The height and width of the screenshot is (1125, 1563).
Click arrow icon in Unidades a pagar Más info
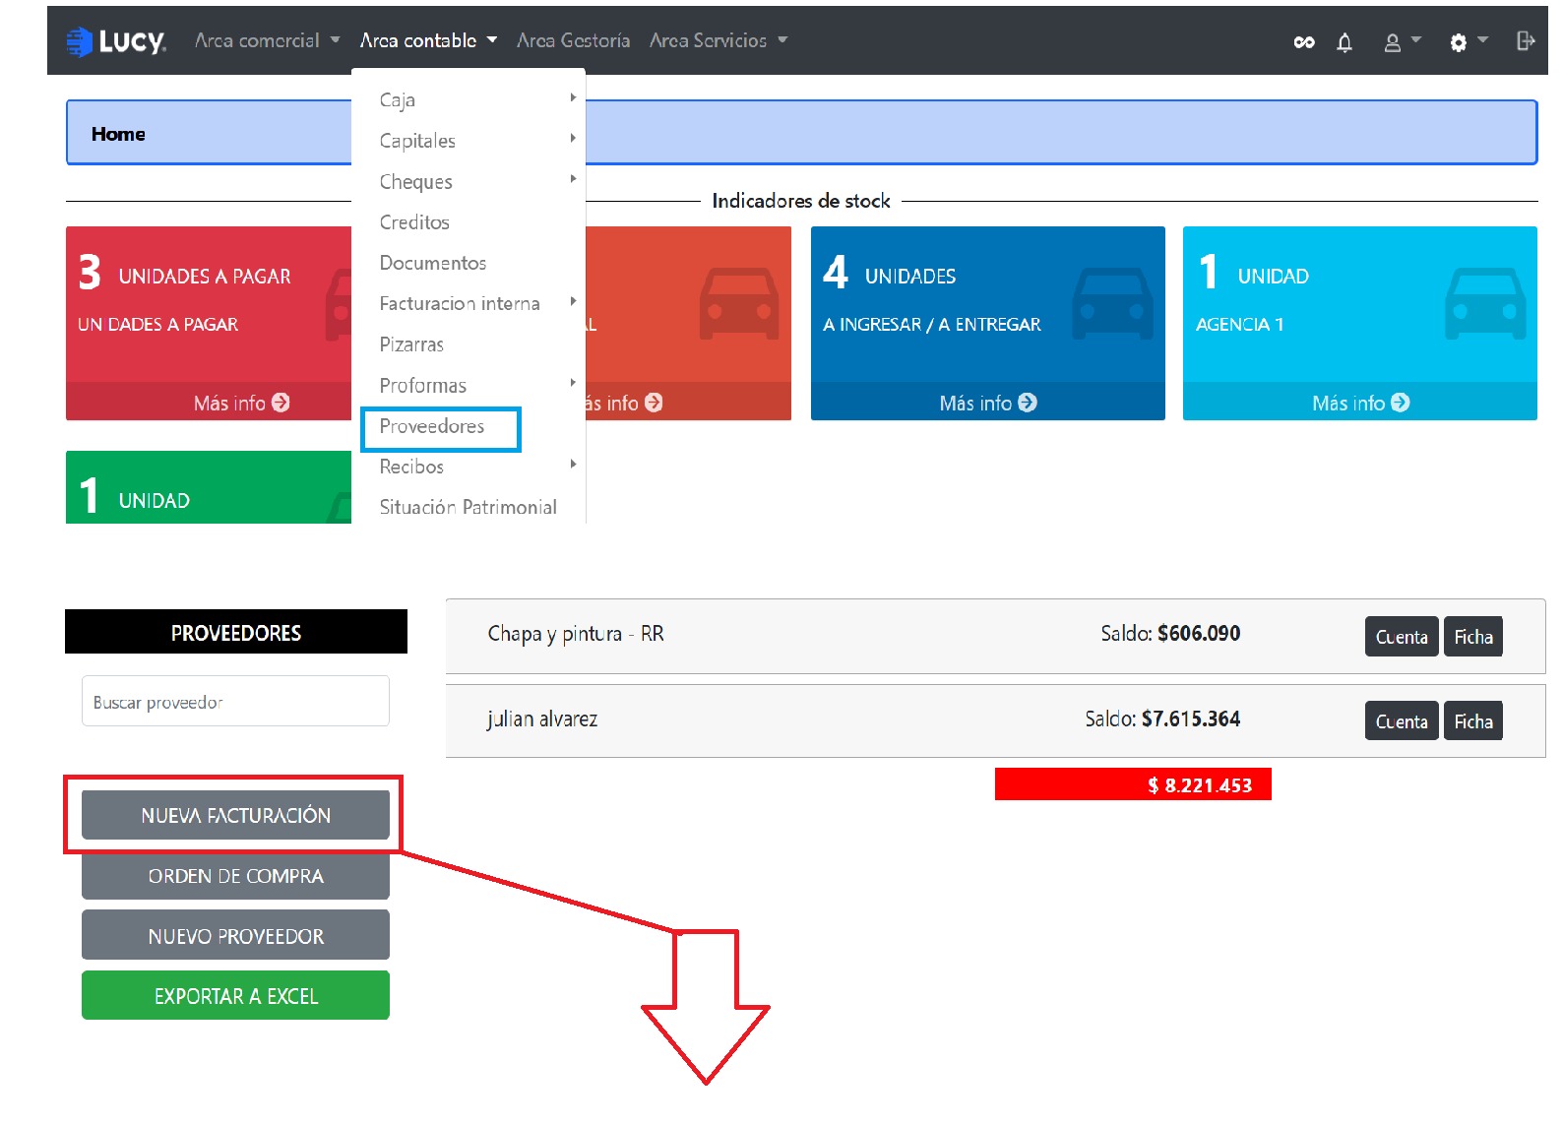(x=281, y=403)
